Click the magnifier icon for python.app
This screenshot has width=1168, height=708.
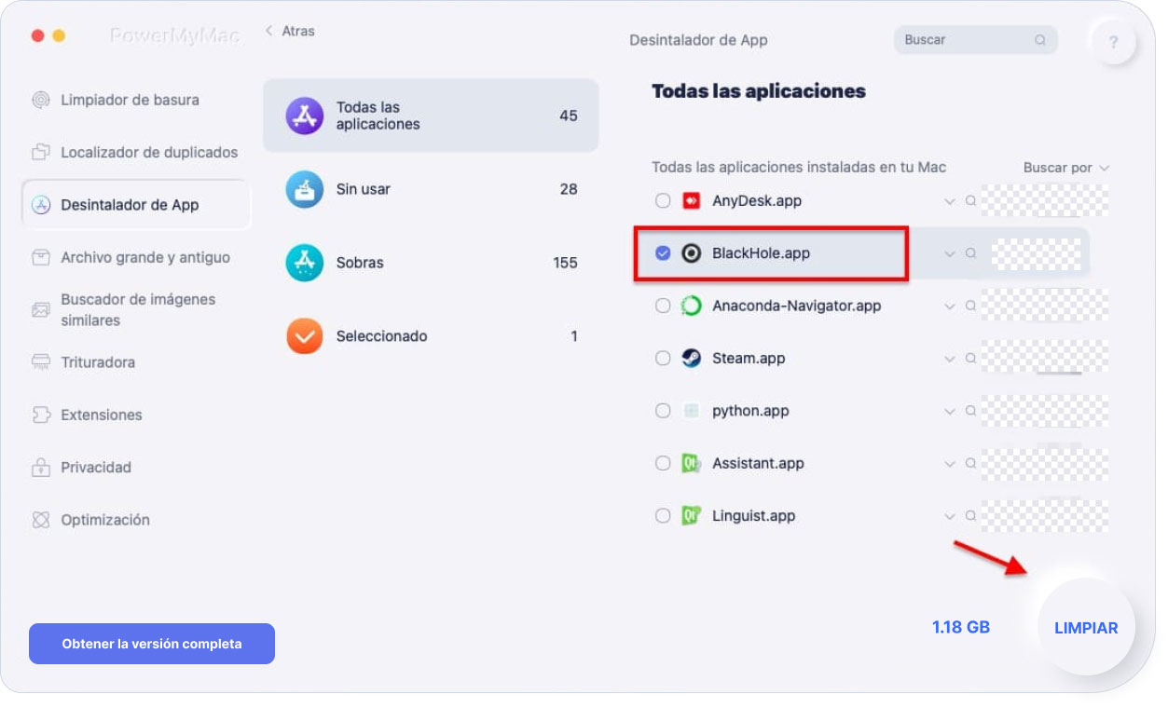(x=970, y=411)
